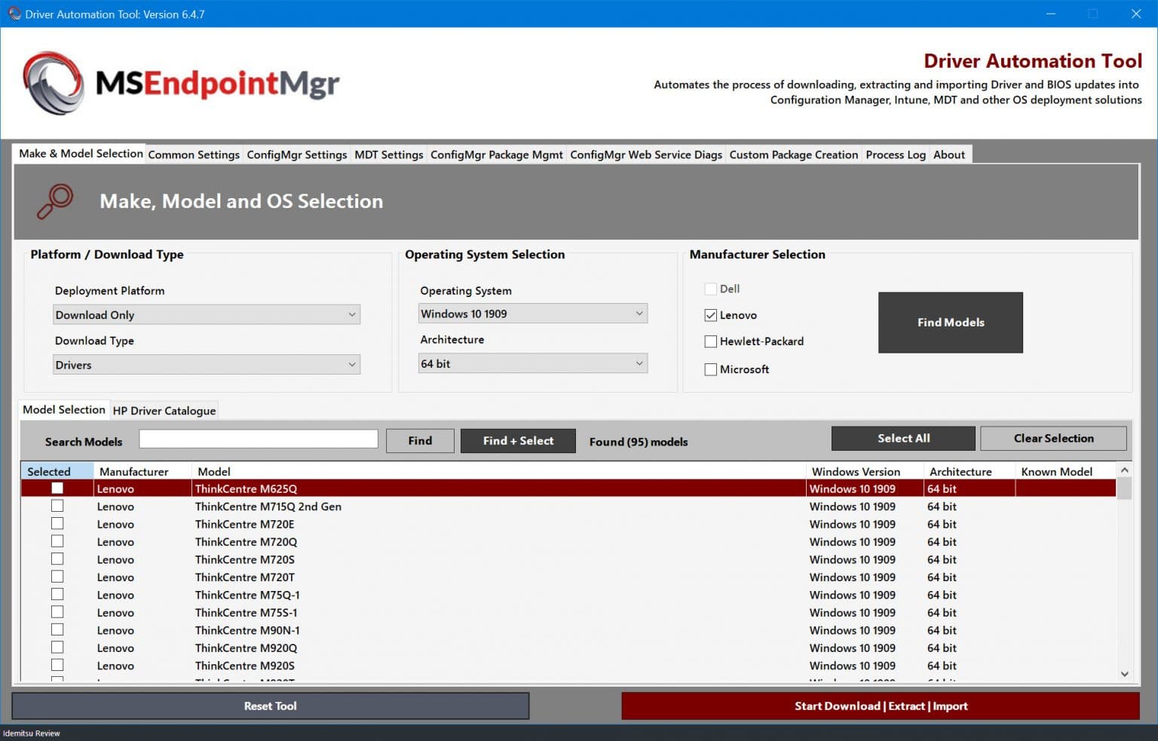Click the Find Models button
This screenshot has width=1158, height=741.
coord(950,323)
